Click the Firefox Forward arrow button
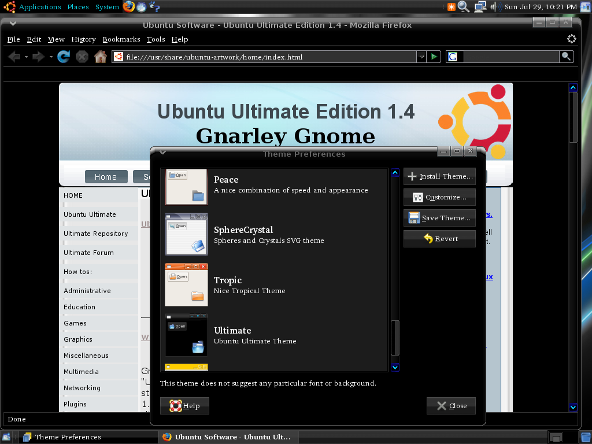Screen dimensions: 592x444 click(39, 57)
